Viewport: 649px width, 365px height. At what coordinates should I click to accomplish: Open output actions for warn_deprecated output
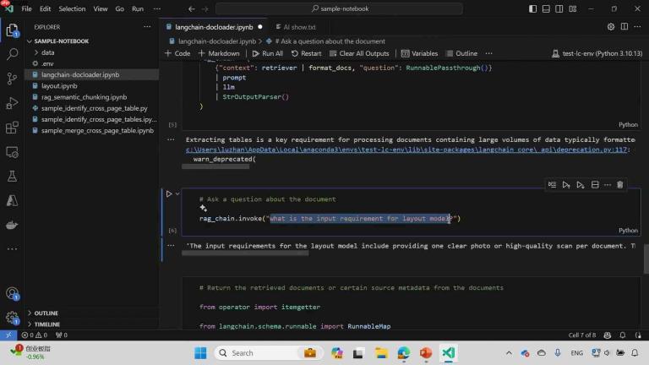171,140
